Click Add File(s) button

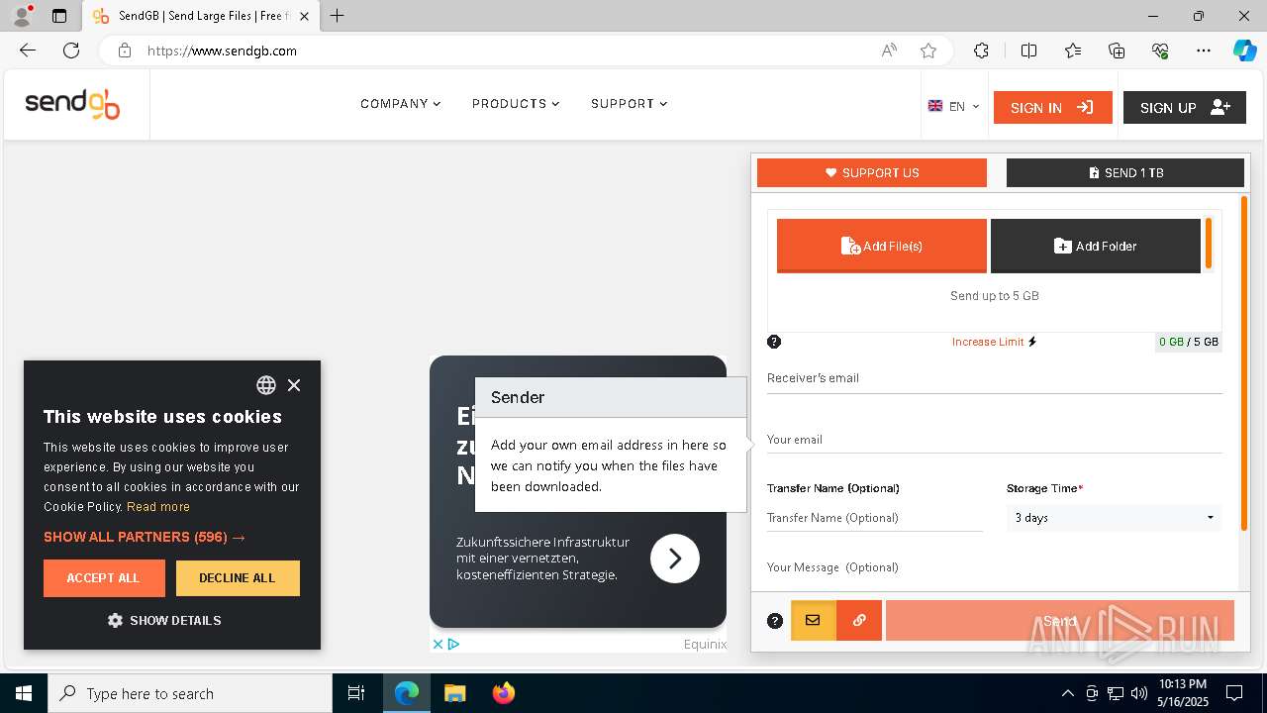coord(882,246)
